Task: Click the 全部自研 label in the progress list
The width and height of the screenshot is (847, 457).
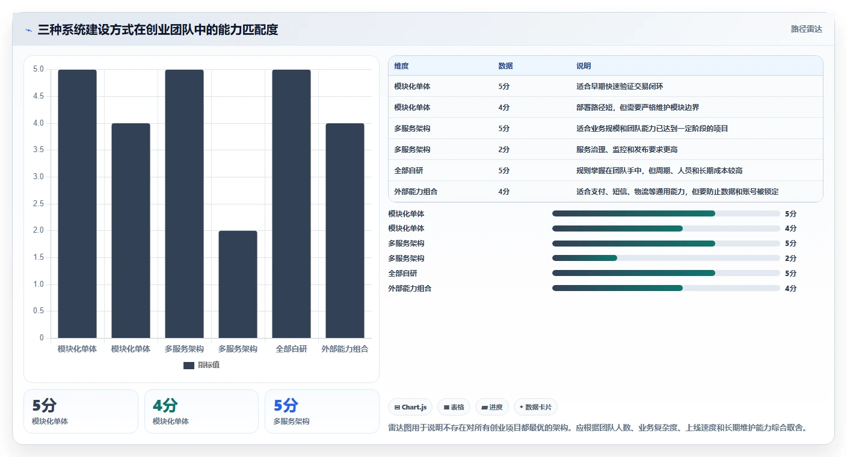Action: 401,273
